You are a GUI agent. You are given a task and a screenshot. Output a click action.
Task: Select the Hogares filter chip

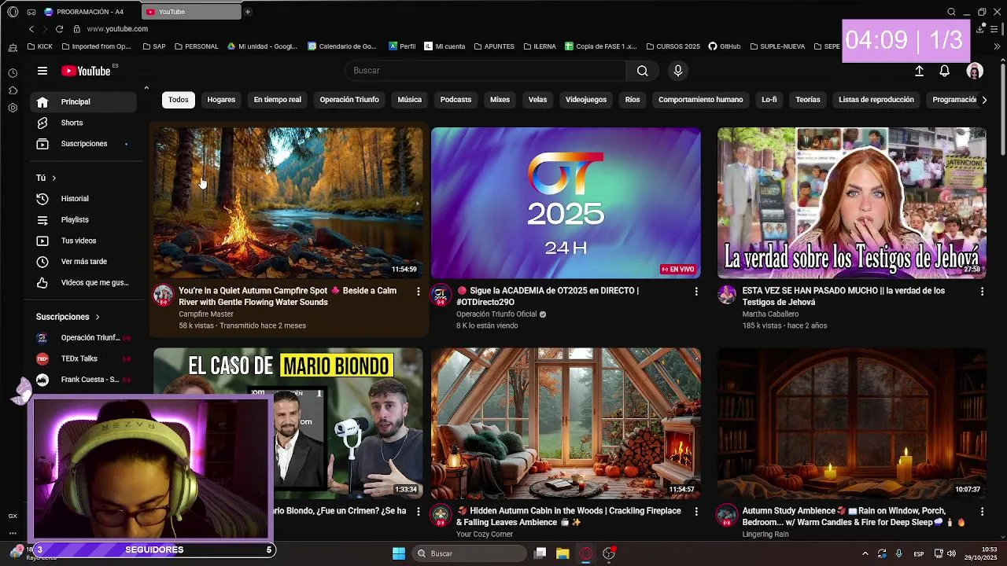pyautogui.click(x=221, y=100)
